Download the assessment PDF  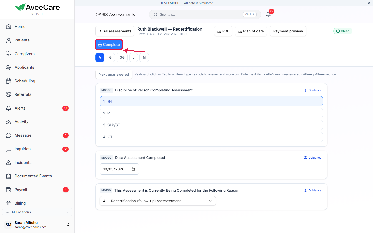223,31
